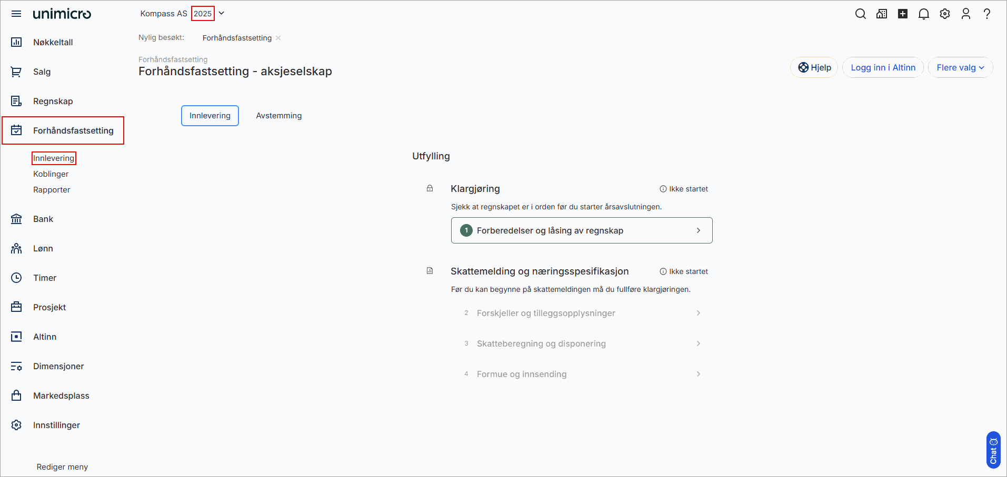Select Koblinger under Forhåndsfastsetting
1007x477 pixels.
51,174
